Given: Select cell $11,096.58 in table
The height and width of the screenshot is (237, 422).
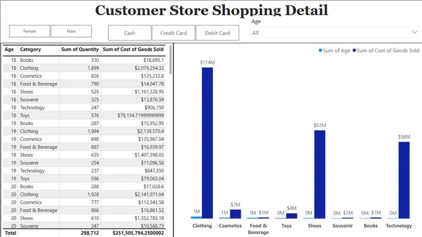Looking at the screenshot, I should [152, 163].
